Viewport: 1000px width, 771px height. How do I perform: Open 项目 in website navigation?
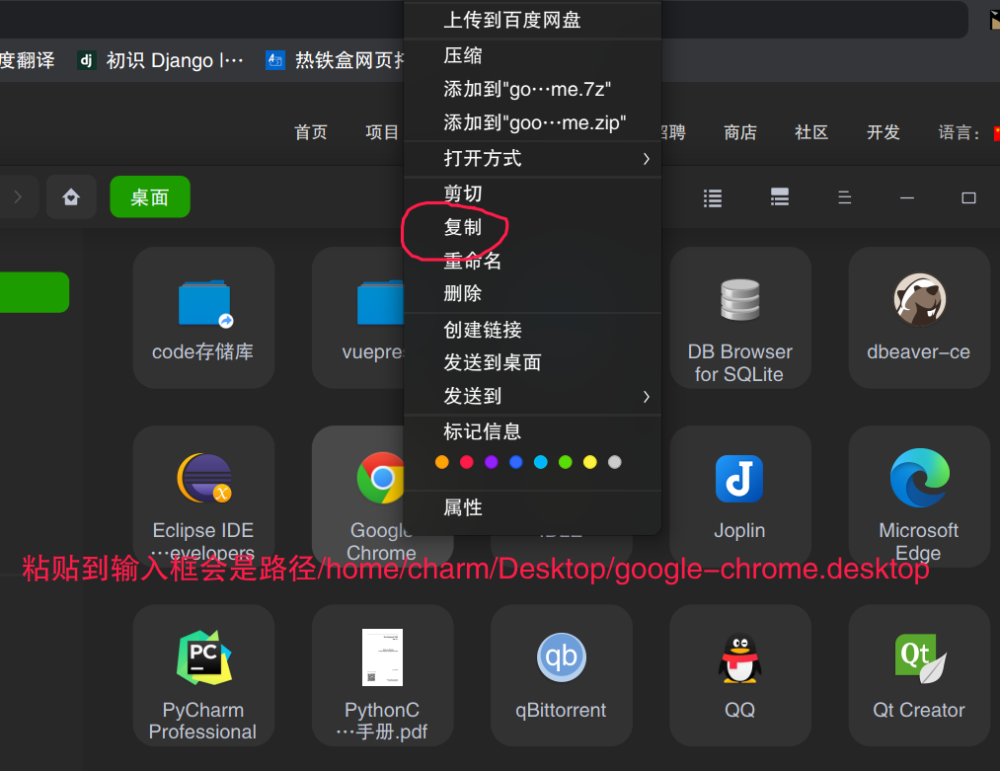tap(382, 132)
